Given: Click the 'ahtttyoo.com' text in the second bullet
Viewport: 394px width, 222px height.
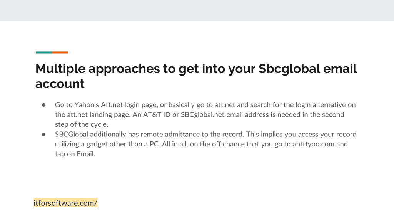Looking at the screenshot, I should click(x=313, y=144).
